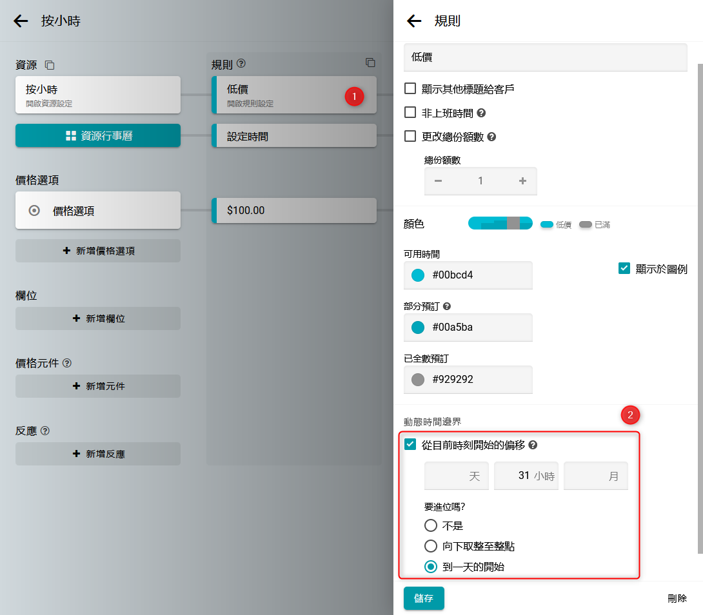Click help icon beside 部分預訂
This screenshot has height=615, width=703.
447,306
